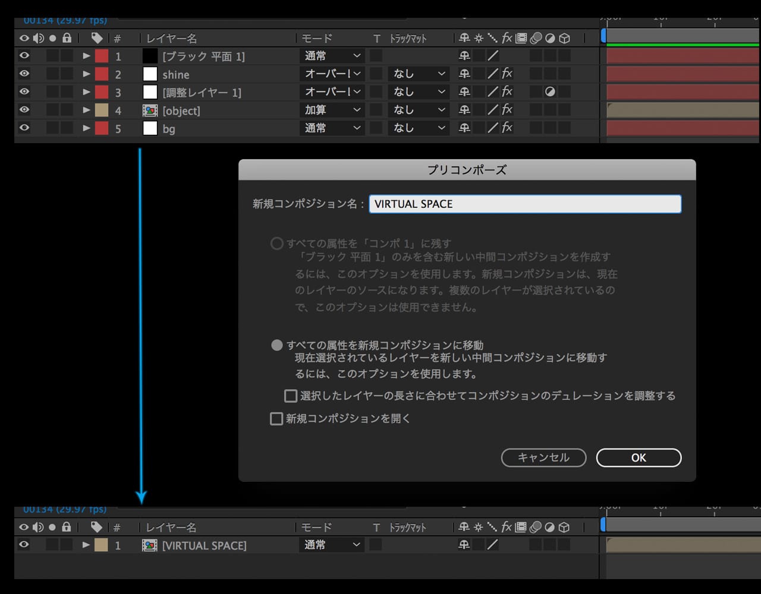Click the 3D layer cube column header
Image resolution: width=761 pixels, height=594 pixels.
coord(565,39)
